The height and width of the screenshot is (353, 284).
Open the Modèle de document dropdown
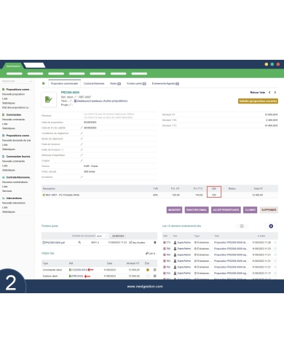102,236
